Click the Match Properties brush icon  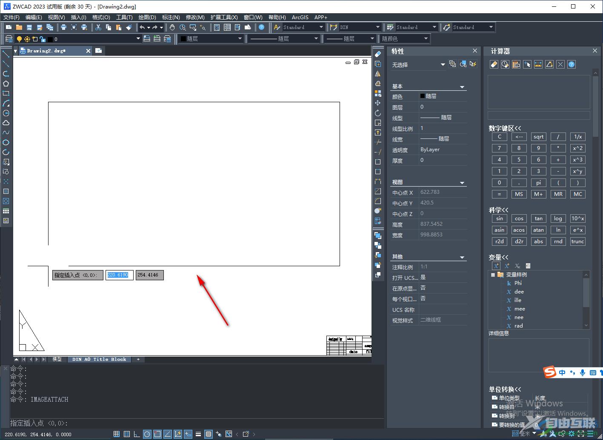(129, 27)
